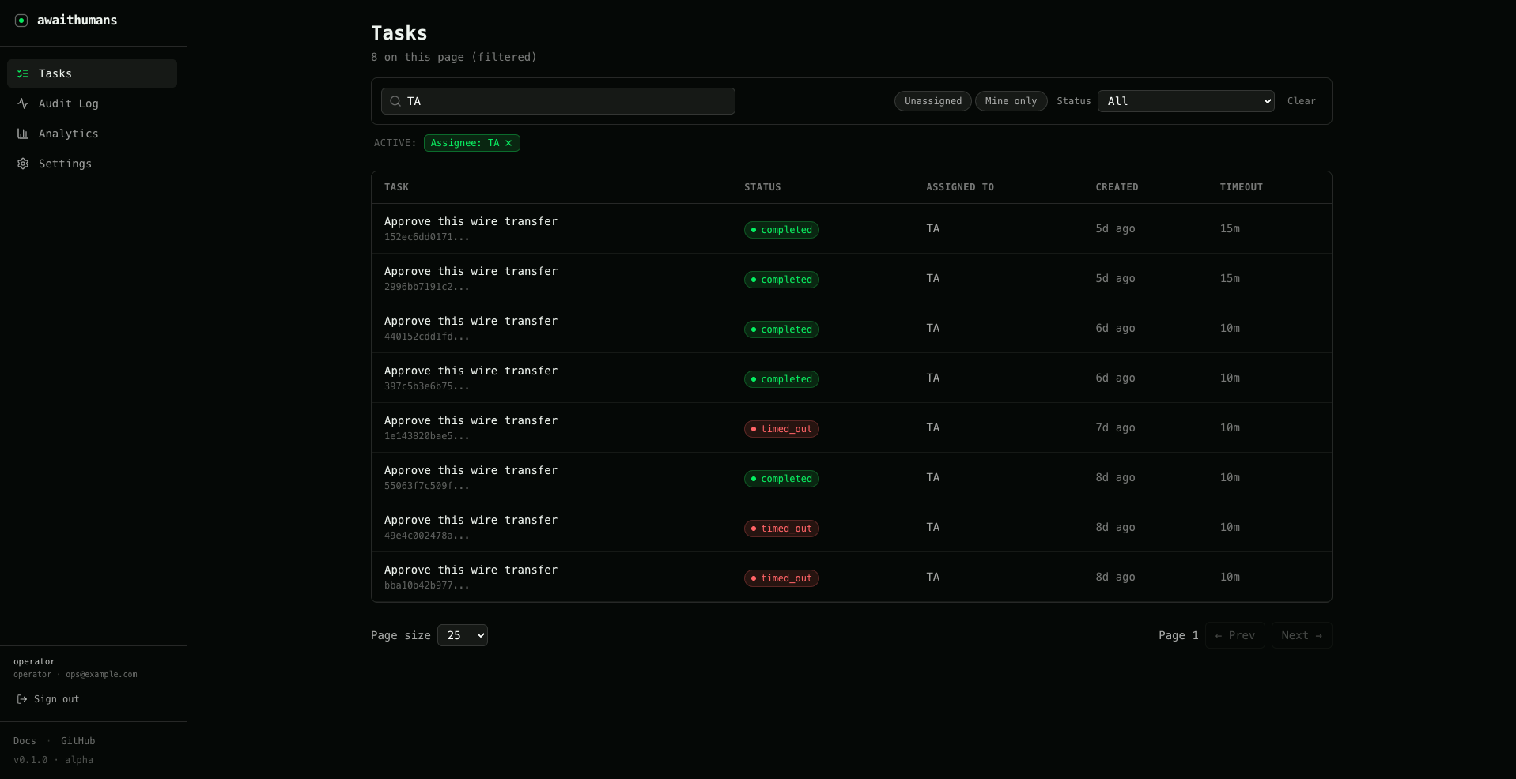Open the Tasks section in sidebar
The height and width of the screenshot is (779, 1516).
[x=92, y=73]
